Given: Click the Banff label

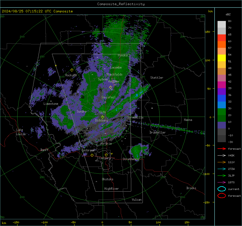Looking at the screenshot, I should [44, 150].
